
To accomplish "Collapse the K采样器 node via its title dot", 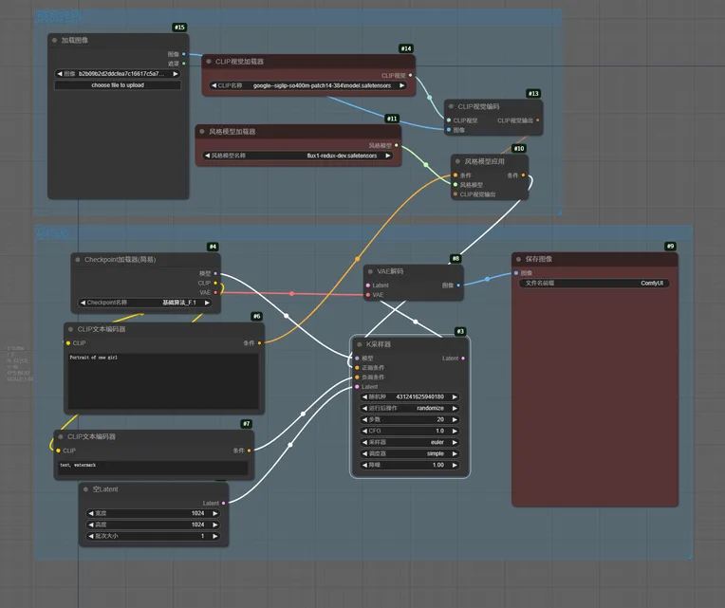I will pos(360,344).
